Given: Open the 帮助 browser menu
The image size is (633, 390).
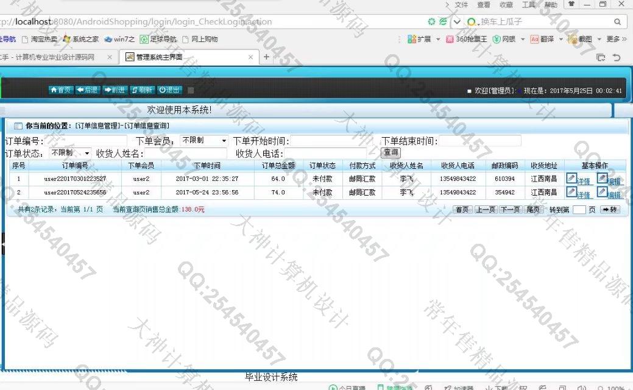Looking at the screenshot, I should [551, 5].
